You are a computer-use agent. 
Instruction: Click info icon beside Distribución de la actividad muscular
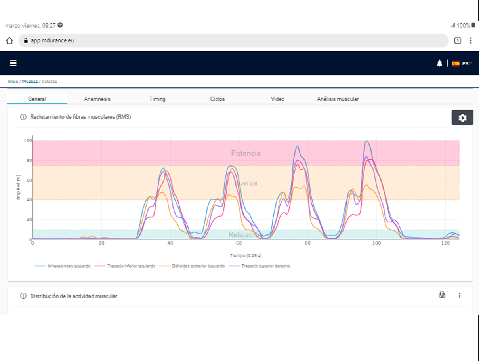pos(23,296)
